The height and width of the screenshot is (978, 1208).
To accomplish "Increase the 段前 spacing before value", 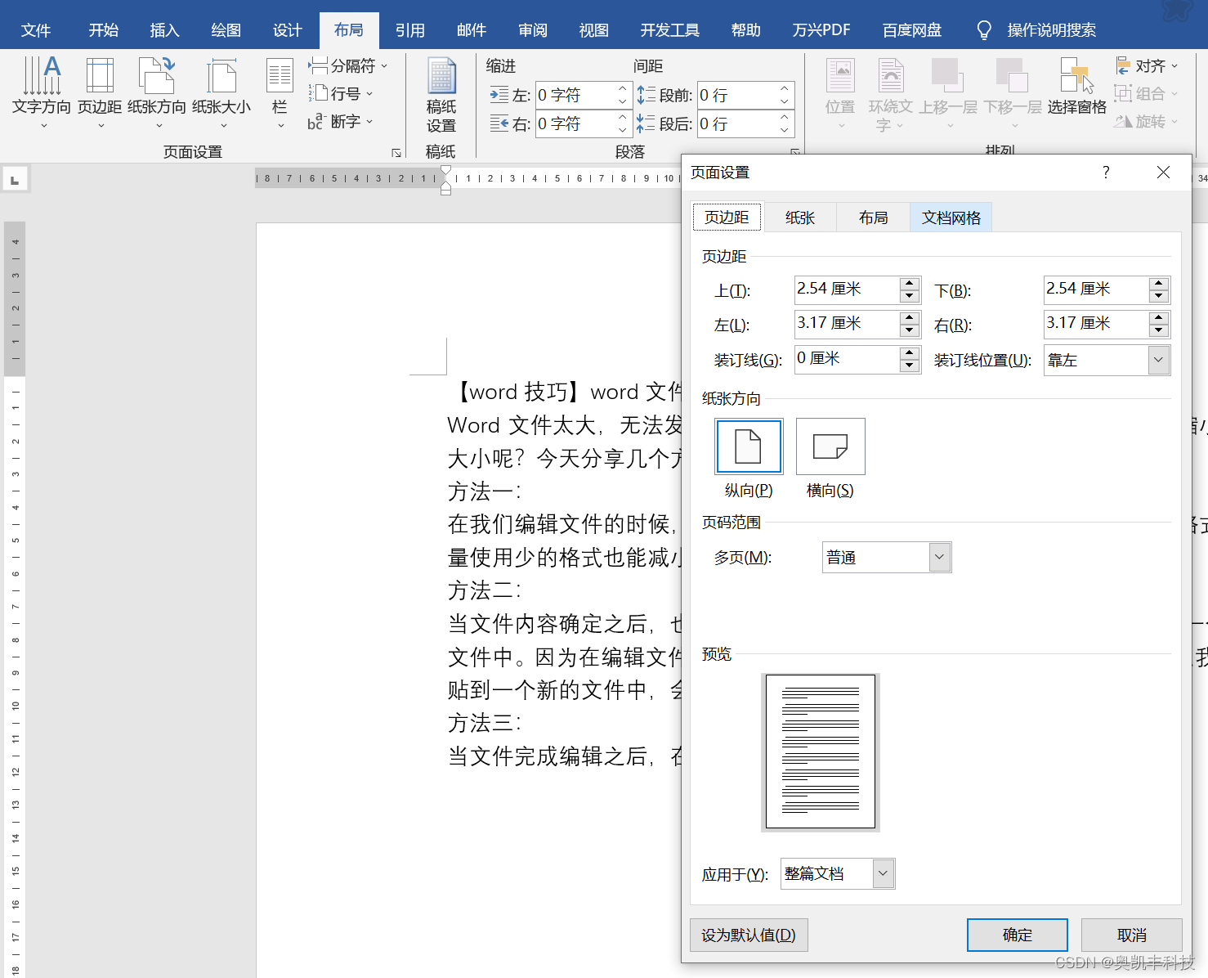I will tap(785, 88).
